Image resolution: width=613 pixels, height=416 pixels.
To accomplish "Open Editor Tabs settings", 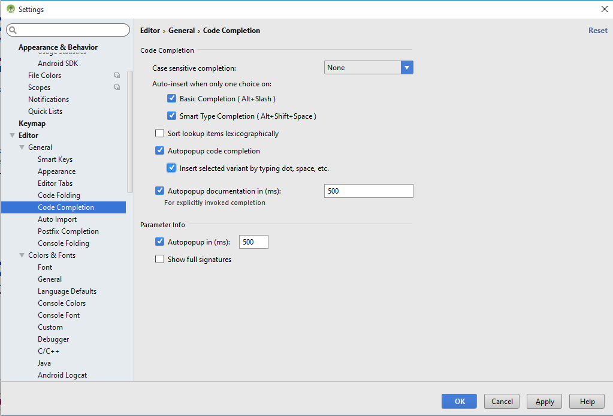I will pyautogui.click(x=55, y=183).
